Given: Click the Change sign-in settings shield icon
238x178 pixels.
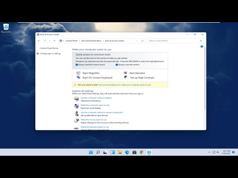Looking at the screenshot, I should coord(38,53).
